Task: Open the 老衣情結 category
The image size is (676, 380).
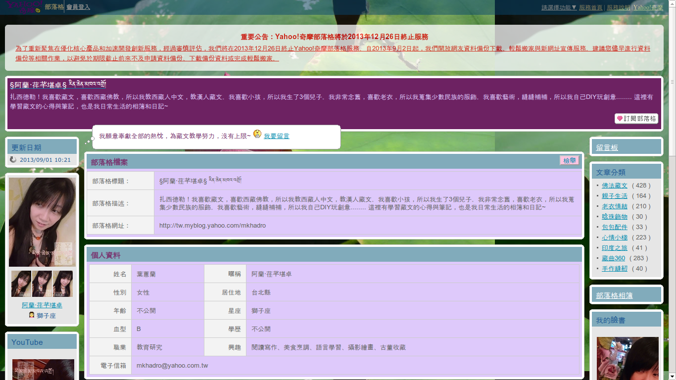Action: tap(614, 206)
